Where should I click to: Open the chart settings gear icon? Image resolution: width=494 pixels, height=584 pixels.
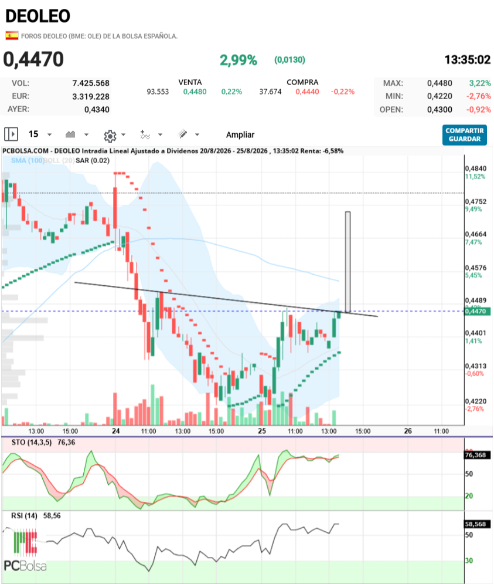point(110,136)
